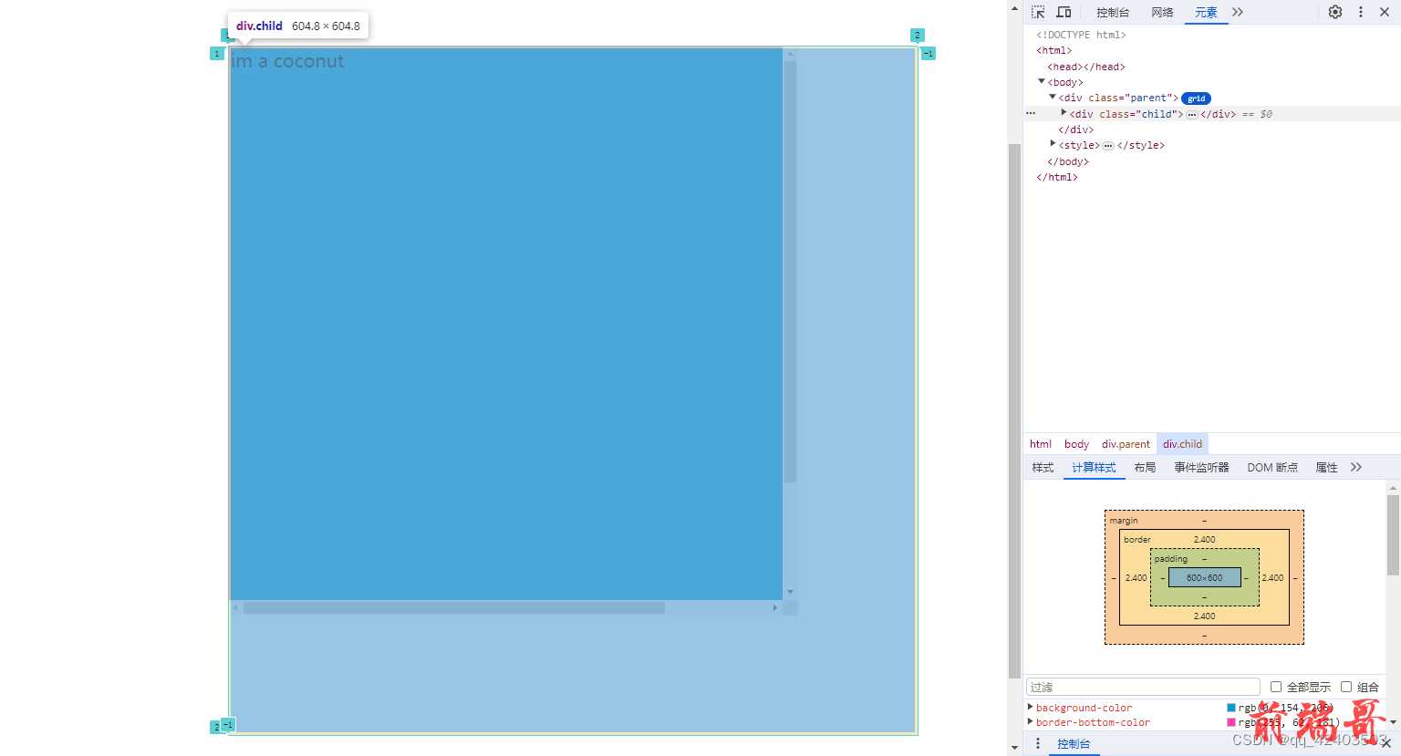Open the 布局 tab
This screenshot has width=1401, height=756.
(1145, 467)
